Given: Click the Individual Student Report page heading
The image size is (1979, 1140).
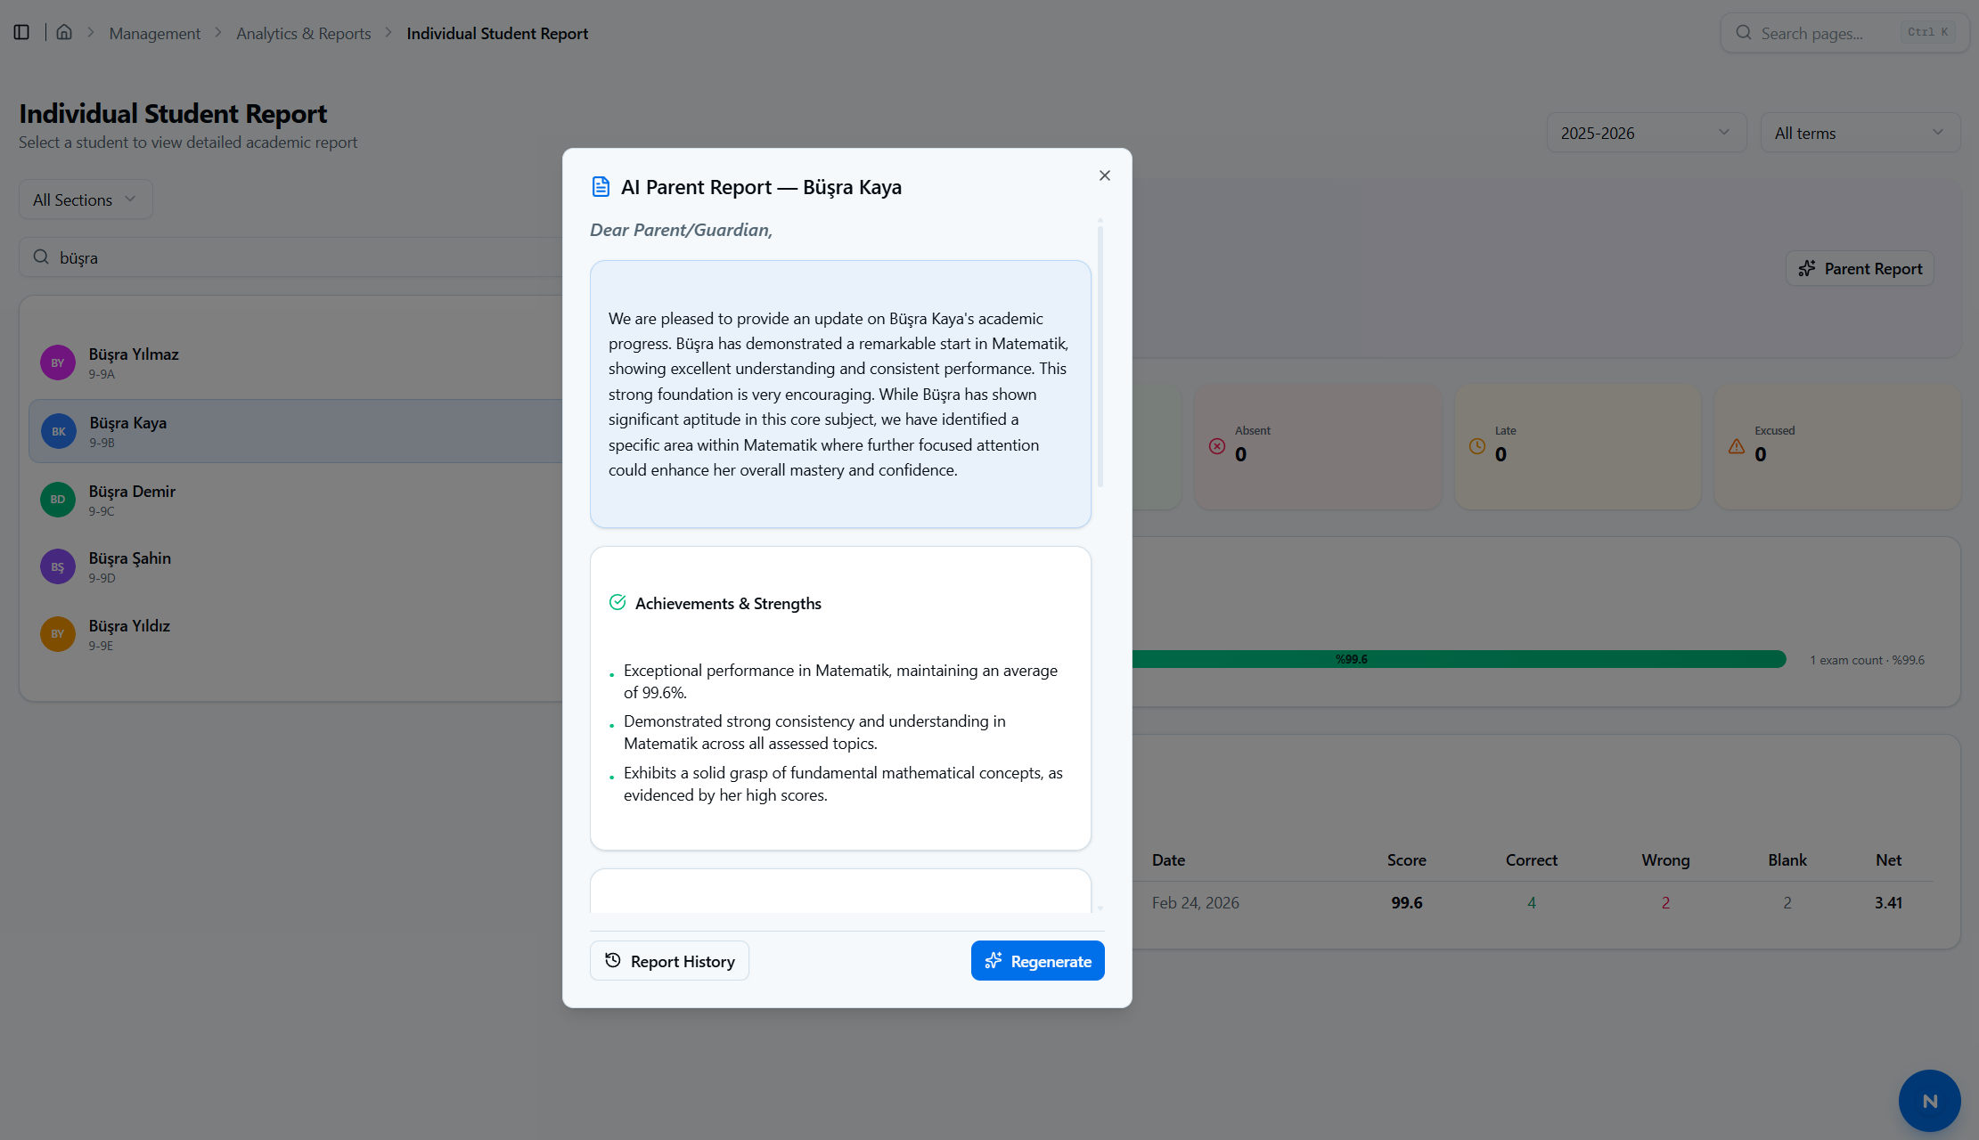Looking at the screenshot, I should 173,113.
